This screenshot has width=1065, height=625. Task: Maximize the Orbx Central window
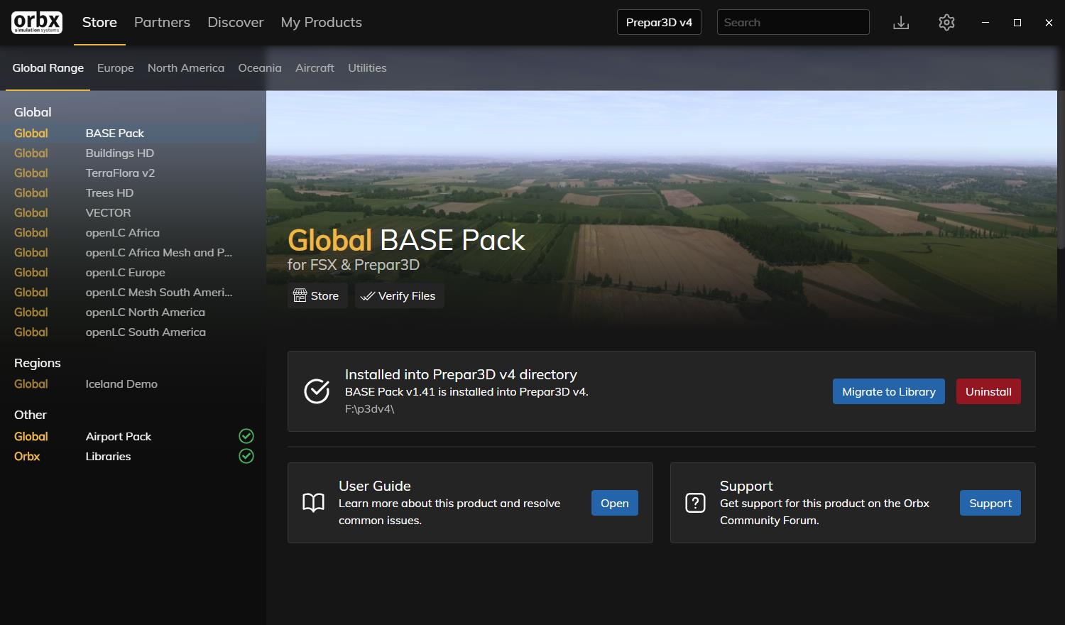coord(1017,23)
